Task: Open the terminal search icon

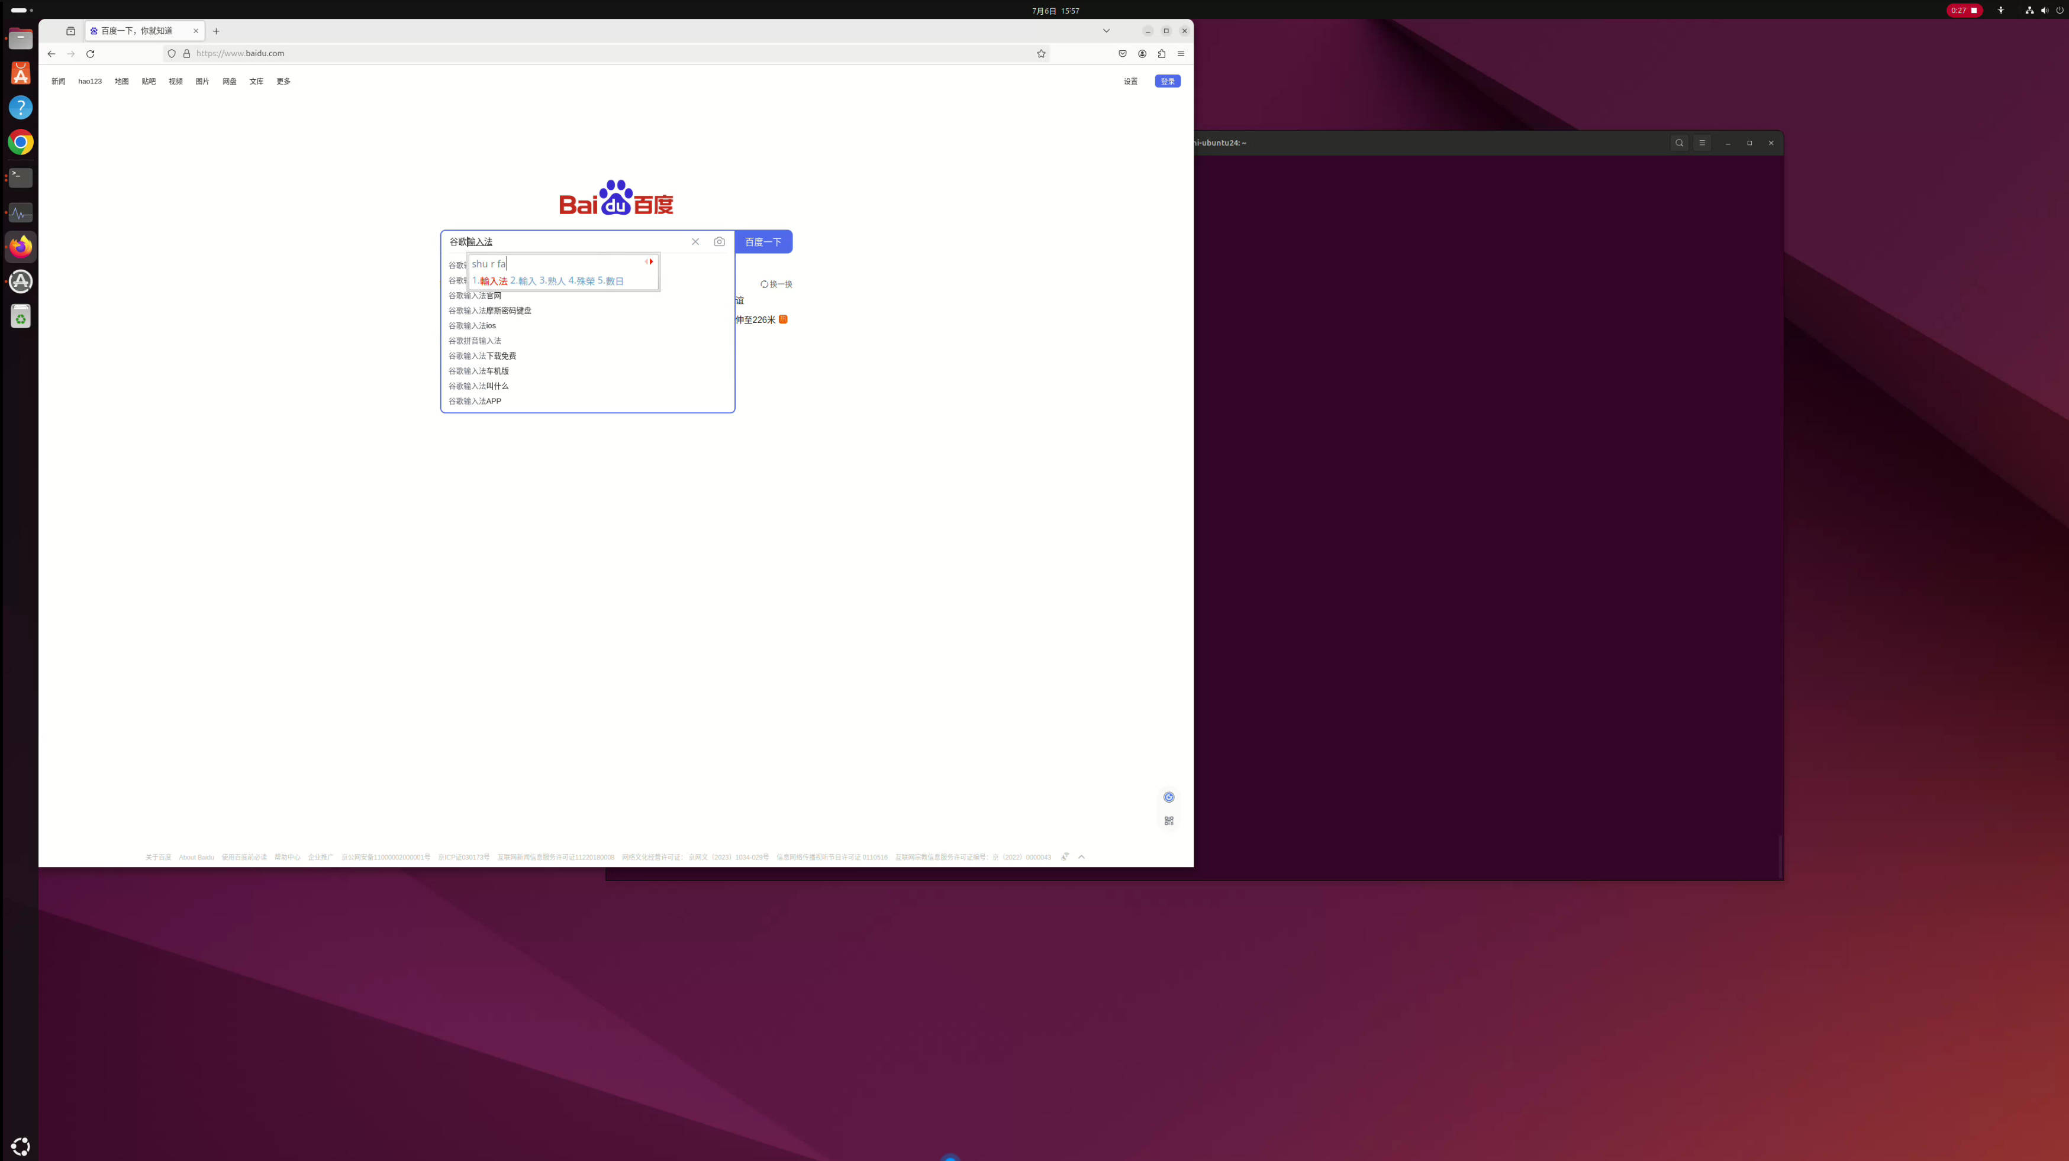Action: (x=1678, y=143)
